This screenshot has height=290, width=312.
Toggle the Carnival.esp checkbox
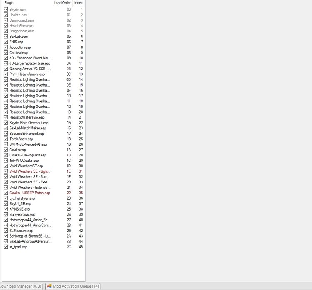(6, 52)
